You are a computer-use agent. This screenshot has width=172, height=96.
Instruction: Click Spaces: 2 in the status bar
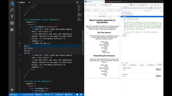pos(39,94)
